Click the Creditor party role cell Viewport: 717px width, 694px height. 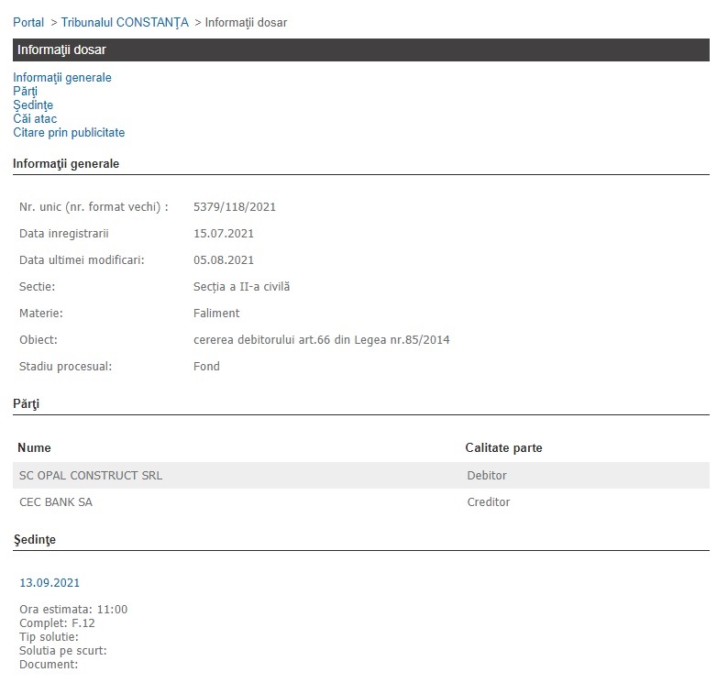pos(489,502)
